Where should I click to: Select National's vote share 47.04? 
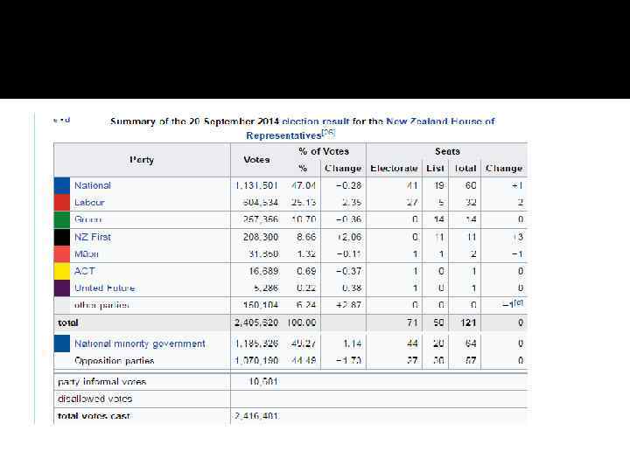[x=304, y=185]
